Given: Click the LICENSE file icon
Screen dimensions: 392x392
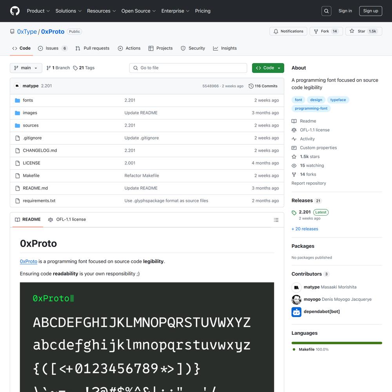Looking at the screenshot, I should point(18,163).
